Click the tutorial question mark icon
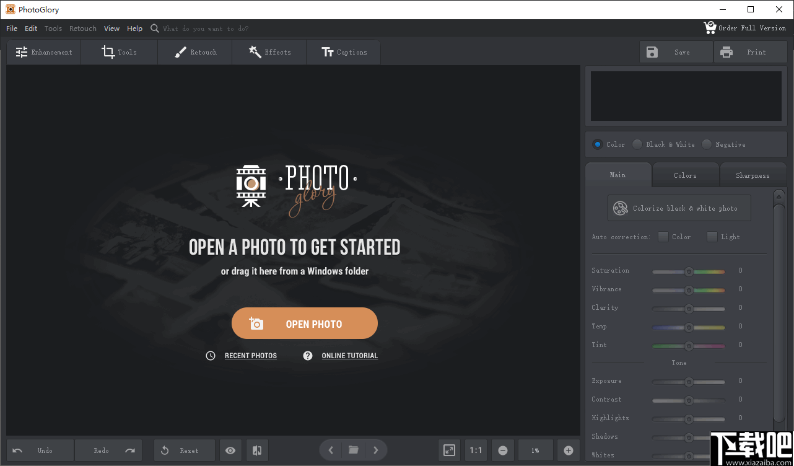Viewport: 794px width, 466px height. pyautogui.click(x=308, y=356)
